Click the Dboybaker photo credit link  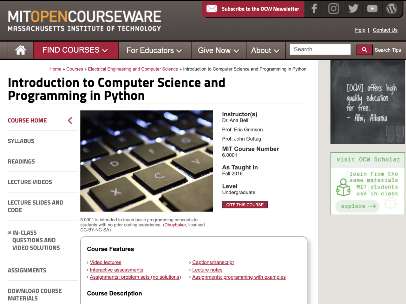pyautogui.click(x=175, y=225)
